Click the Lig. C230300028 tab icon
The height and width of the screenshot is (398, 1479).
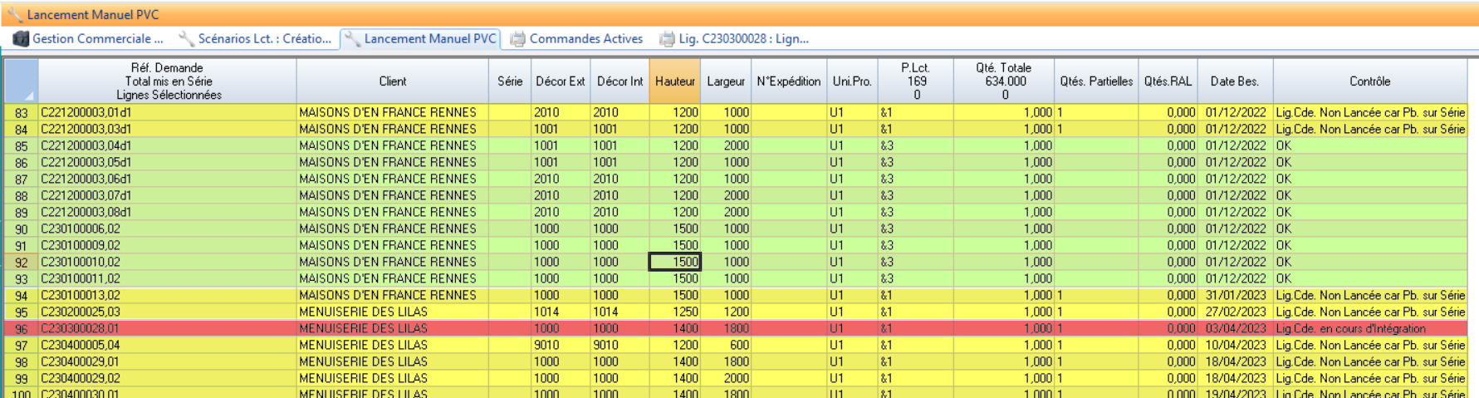pyautogui.click(x=667, y=39)
